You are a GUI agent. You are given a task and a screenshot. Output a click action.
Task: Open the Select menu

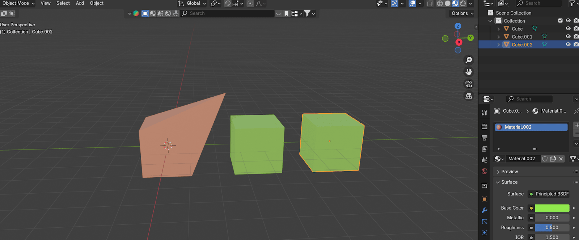[63, 3]
